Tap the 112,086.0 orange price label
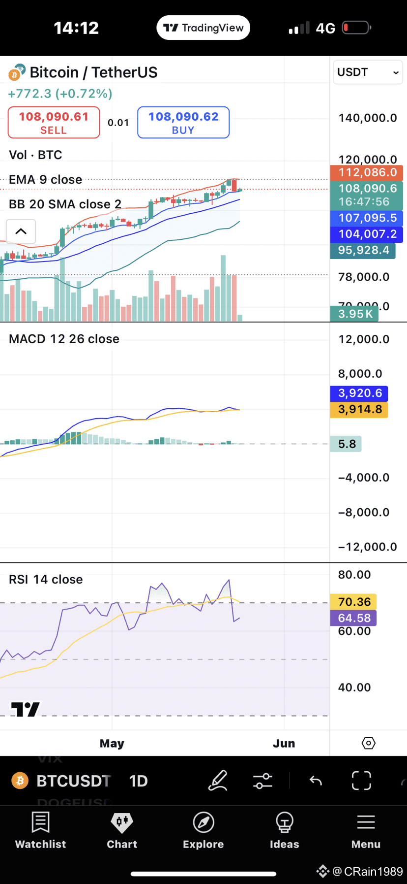 point(367,172)
